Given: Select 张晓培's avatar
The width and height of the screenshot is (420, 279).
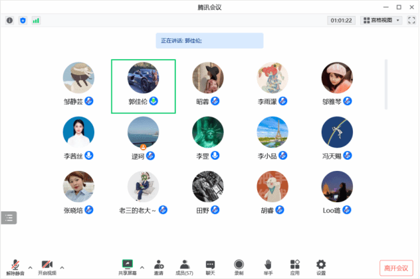Looking at the screenshot, I should 78,186.
